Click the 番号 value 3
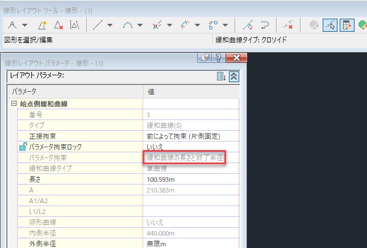This screenshot has width=367, height=248. coord(148,115)
